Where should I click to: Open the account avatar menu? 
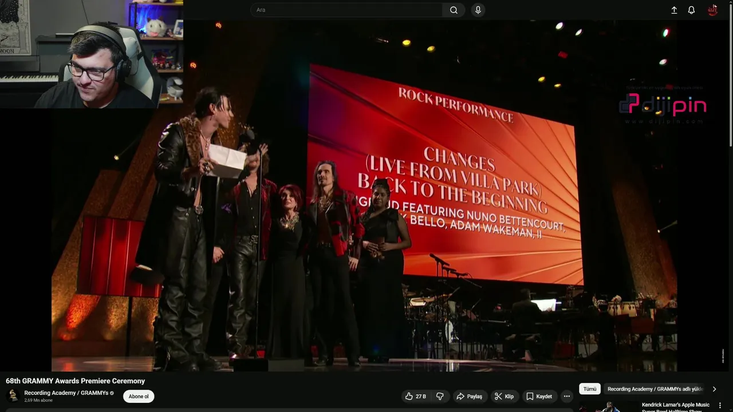[x=712, y=10]
